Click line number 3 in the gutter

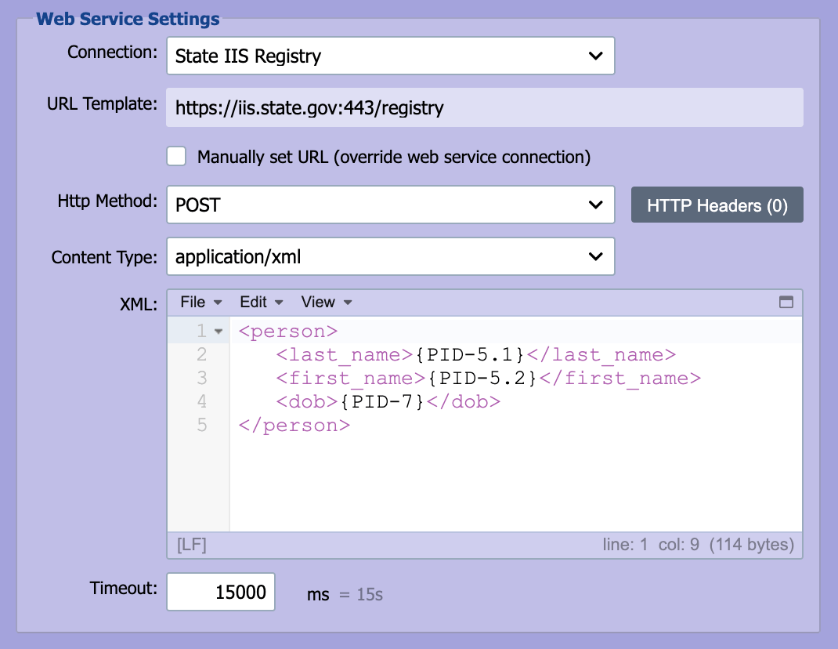201,379
